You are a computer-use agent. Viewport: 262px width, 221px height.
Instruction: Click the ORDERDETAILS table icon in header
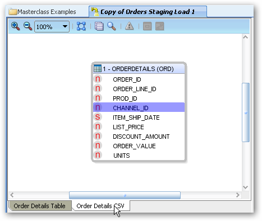click(x=98, y=68)
